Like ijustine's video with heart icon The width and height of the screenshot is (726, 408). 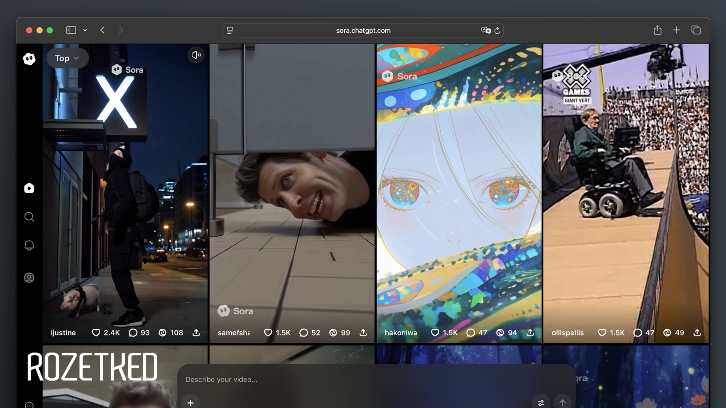click(x=96, y=333)
